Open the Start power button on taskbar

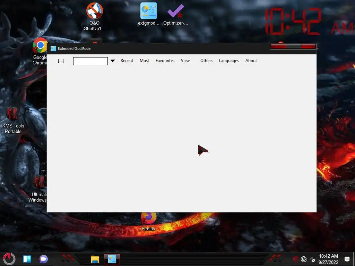tap(9, 259)
